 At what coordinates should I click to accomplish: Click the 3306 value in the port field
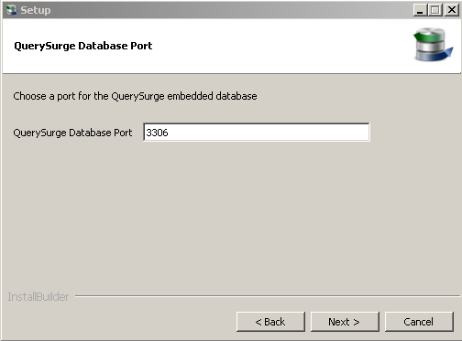(157, 133)
